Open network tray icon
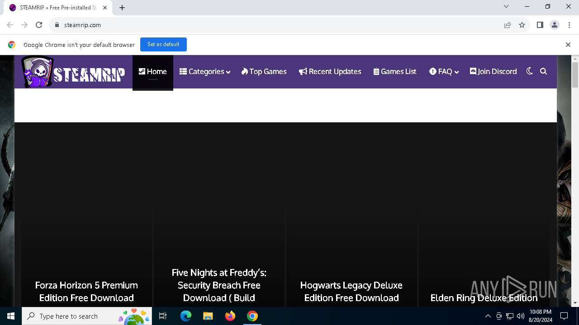This screenshot has width=579, height=325. pos(510,316)
